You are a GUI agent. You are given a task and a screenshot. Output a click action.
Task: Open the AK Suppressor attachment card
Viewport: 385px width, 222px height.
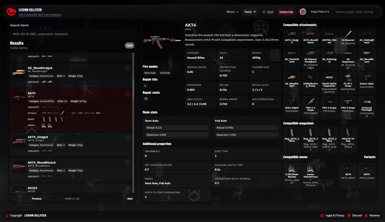348,59
